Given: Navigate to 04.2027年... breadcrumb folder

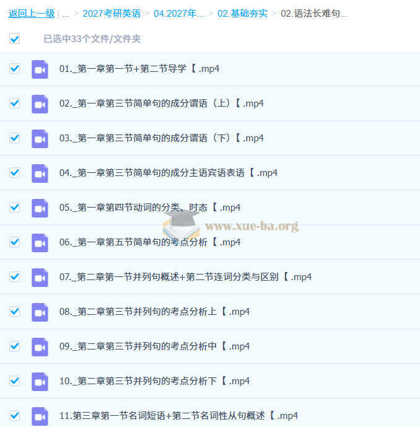Looking at the screenshot, I should (x=178, y=14).
